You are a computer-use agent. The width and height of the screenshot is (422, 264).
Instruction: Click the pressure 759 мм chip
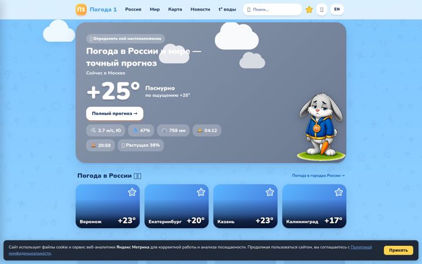tap(173, 130)
